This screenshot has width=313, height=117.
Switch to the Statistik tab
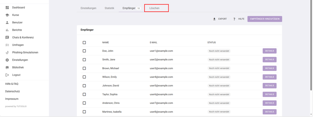click(109, 8)
